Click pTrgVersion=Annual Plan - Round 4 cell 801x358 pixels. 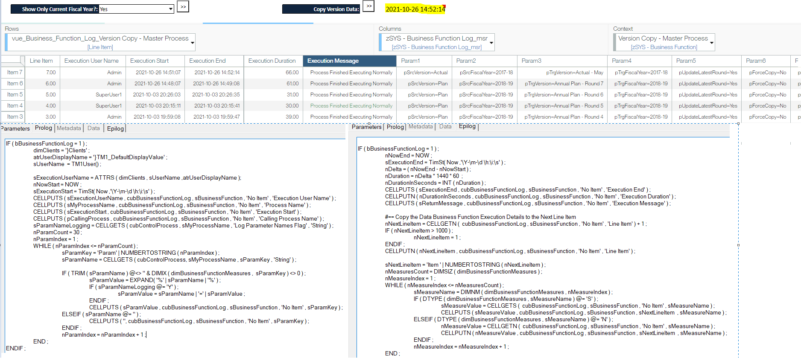click(562, 116)
